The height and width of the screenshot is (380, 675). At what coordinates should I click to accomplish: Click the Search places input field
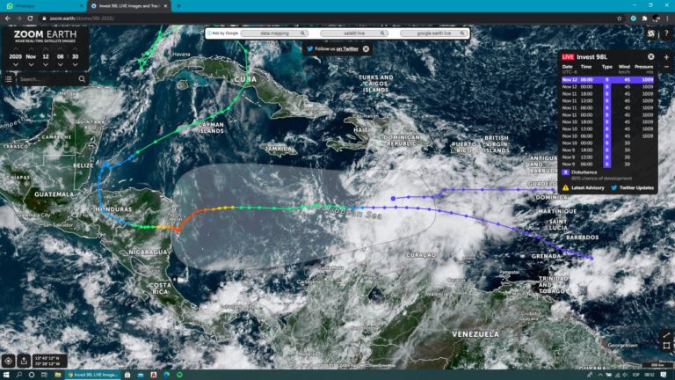(x=44, y=79)
